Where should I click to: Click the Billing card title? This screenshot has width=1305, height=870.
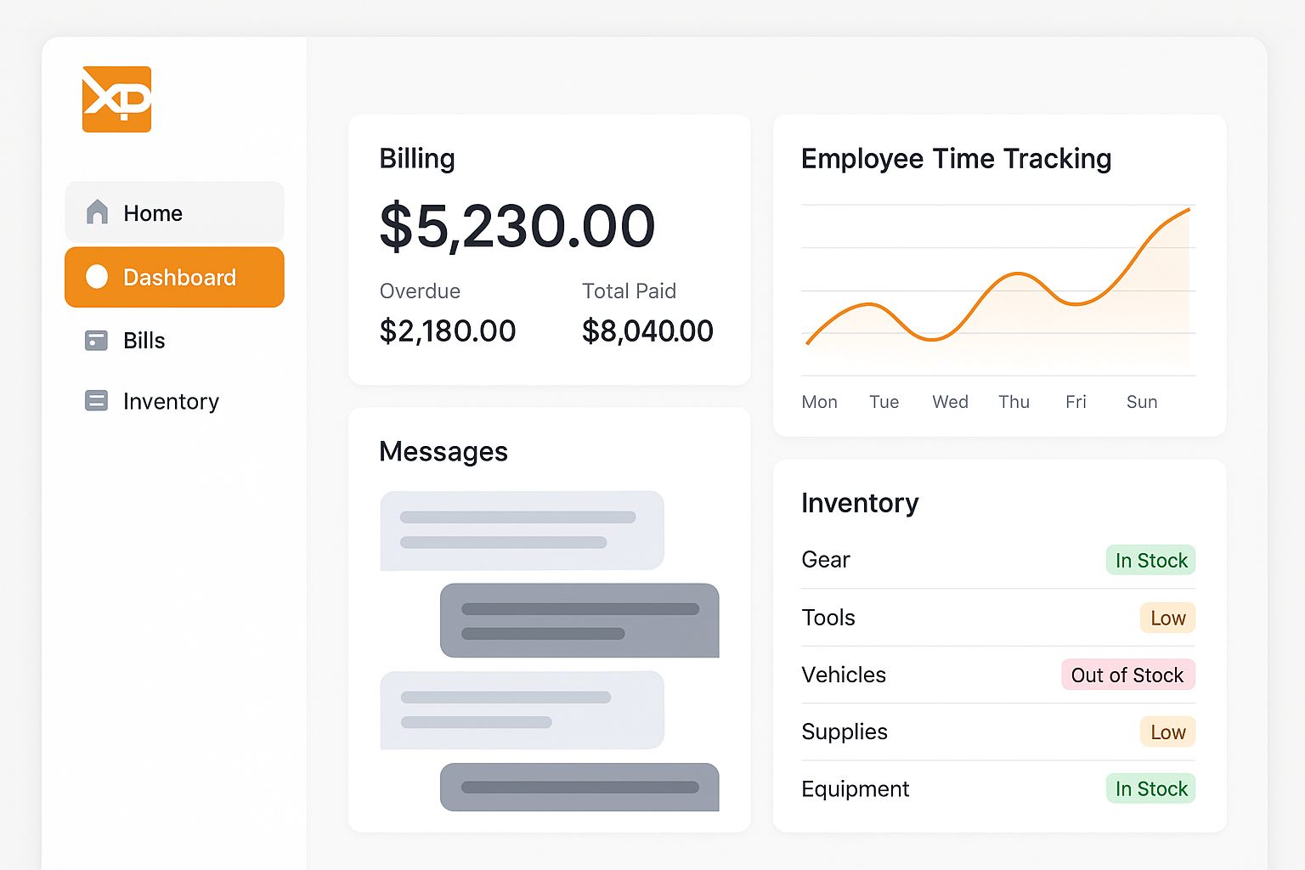coord(417,159)
